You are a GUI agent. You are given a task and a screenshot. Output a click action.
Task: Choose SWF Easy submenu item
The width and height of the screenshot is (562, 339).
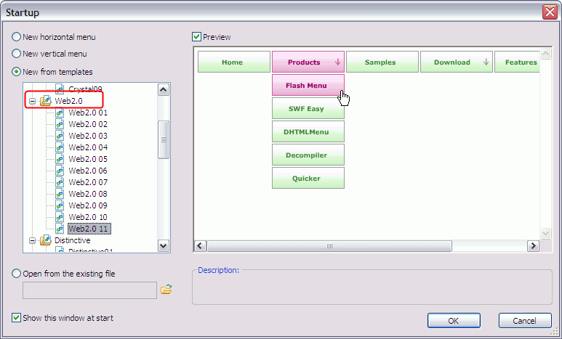coord(308,108)
